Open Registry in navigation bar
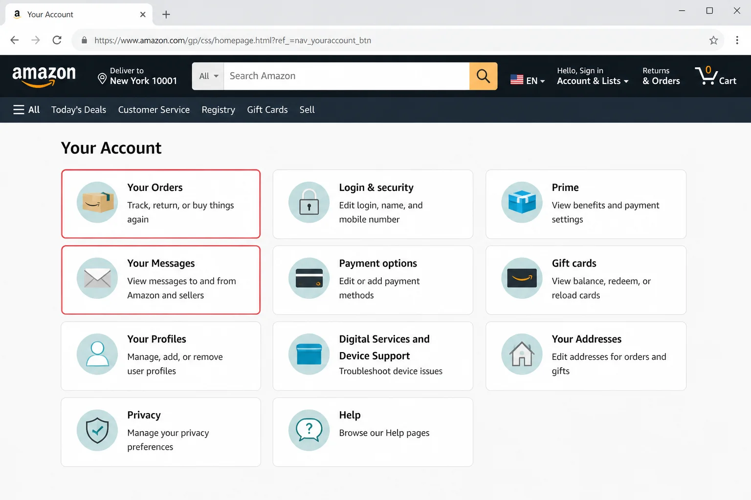Viewport: 751px width, 500px height. point(219,110)
